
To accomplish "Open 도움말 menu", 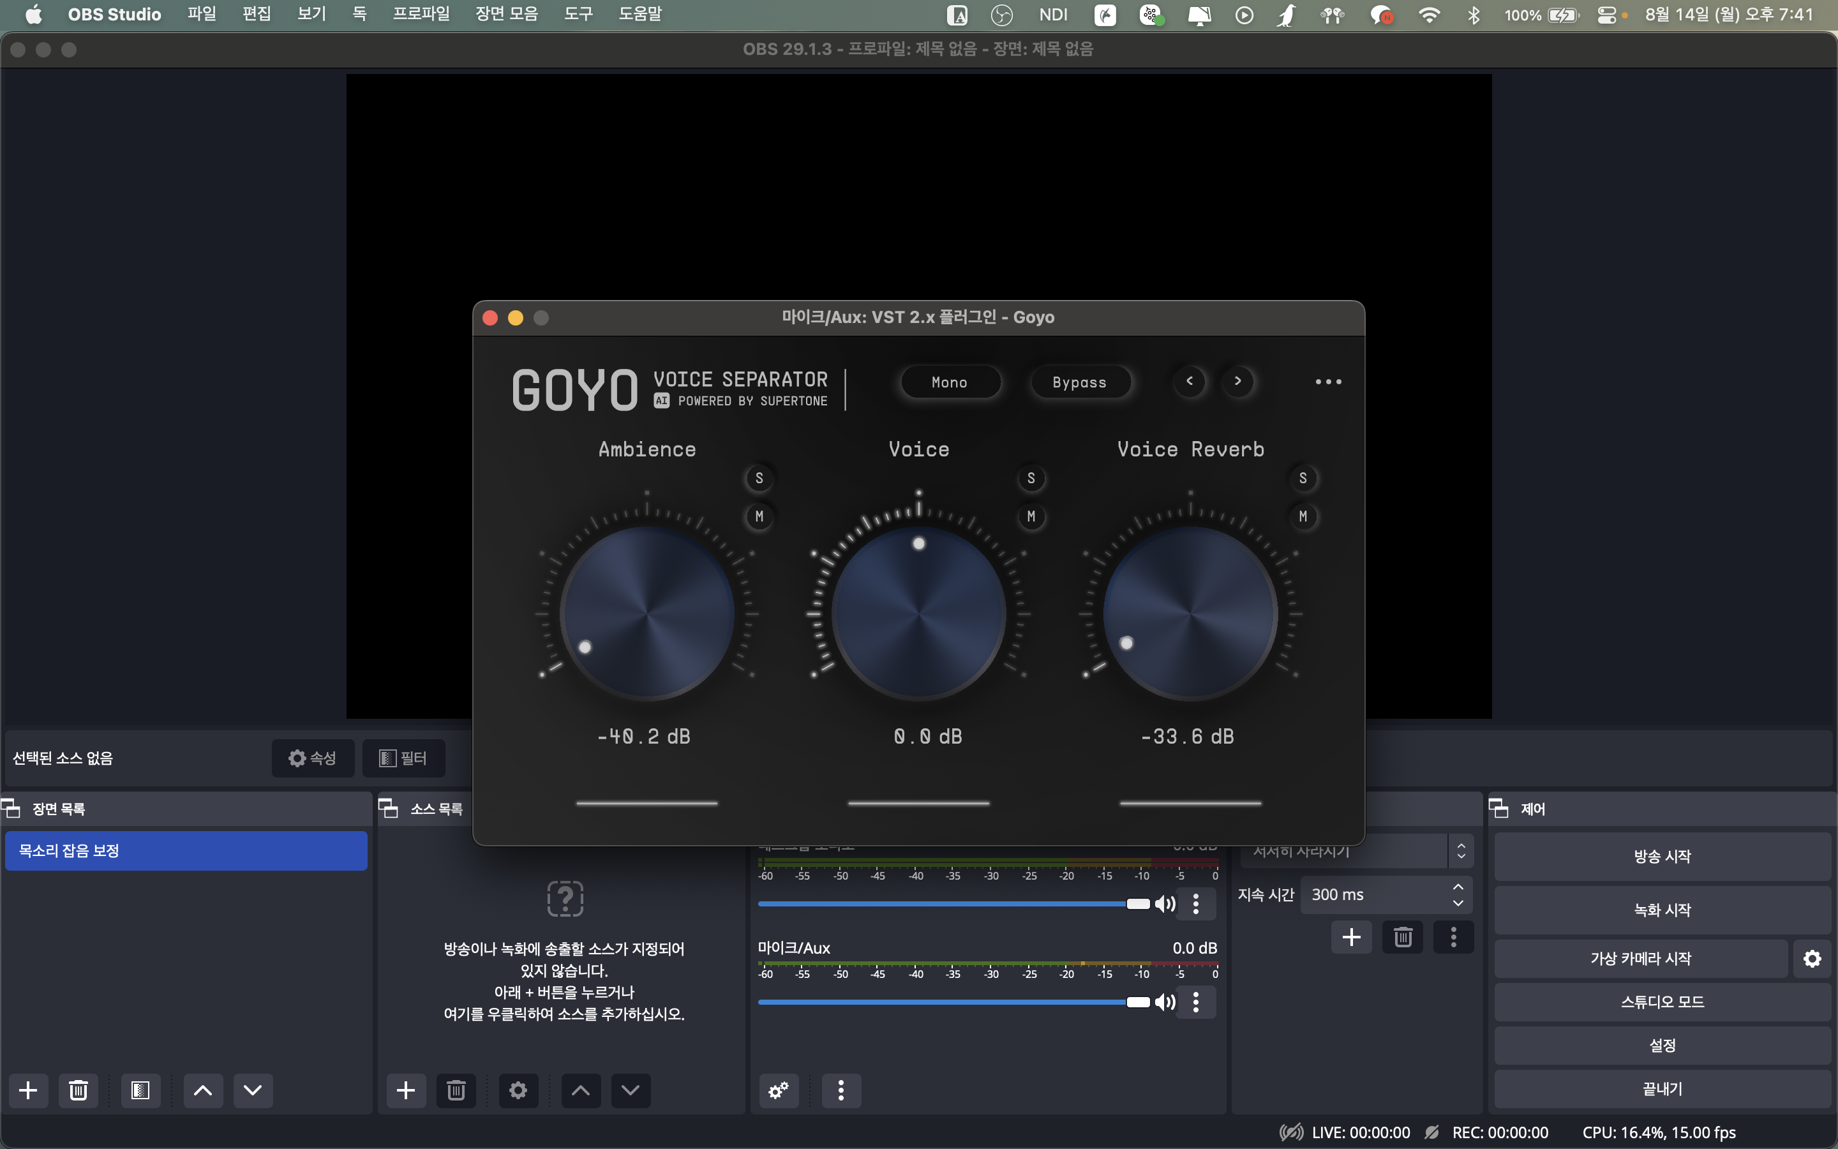I will tap(640, 15).
